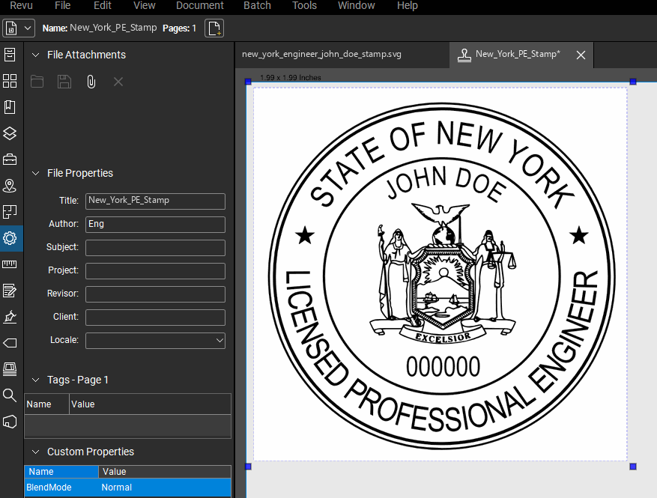Collapse the Tags - Page 1 section
The height and width of the screenshot is (498, 657).
coord(36,380)
